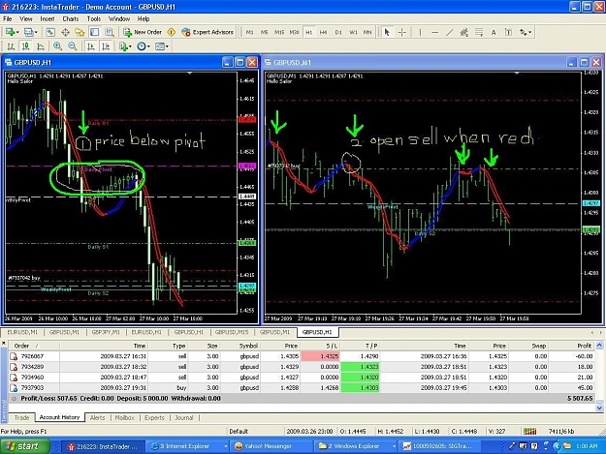The height and width of the screenshot is (454, 606).
Task: Open the Periods clock icon
Action: pos(141,46)
